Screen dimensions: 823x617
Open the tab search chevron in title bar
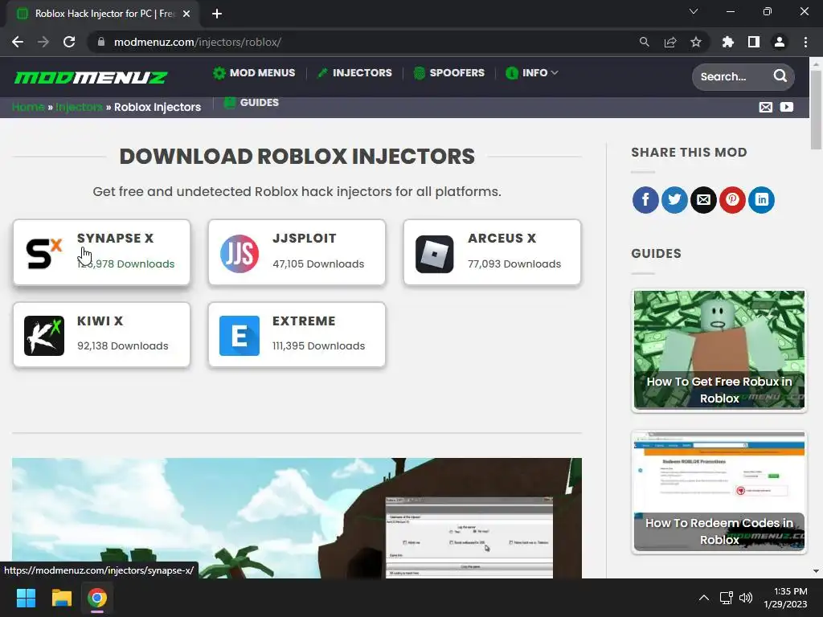click(694, 11)
